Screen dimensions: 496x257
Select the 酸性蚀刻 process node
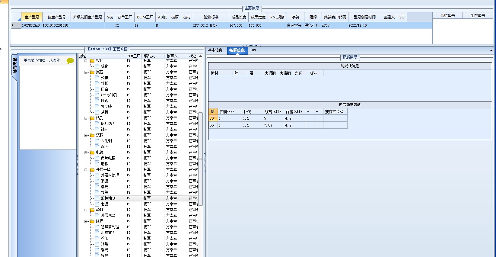click(x=108, y=198)
